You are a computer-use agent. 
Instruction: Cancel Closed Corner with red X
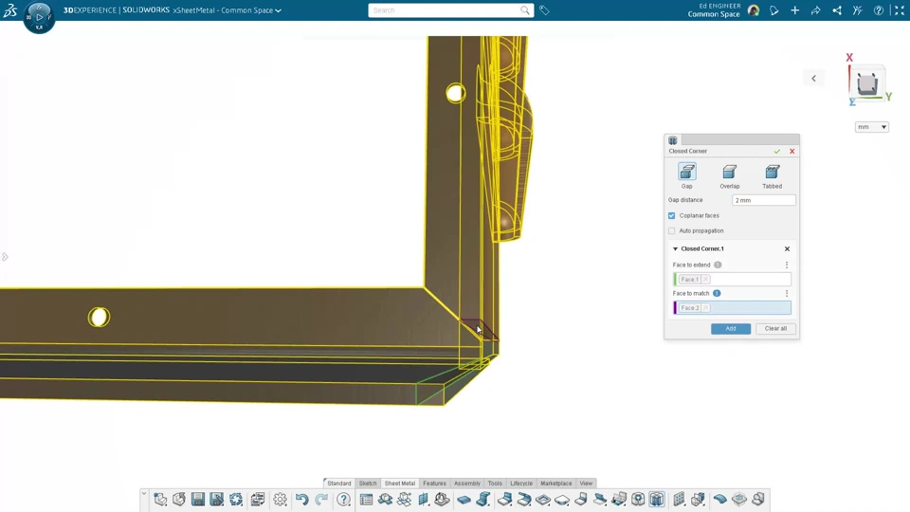(x=792, y=151)
